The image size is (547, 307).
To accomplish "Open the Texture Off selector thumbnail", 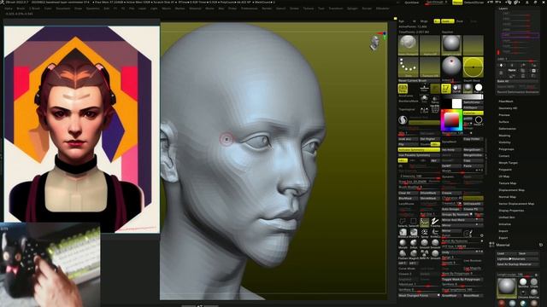I will pyautogui.click(x=430, y=67).
